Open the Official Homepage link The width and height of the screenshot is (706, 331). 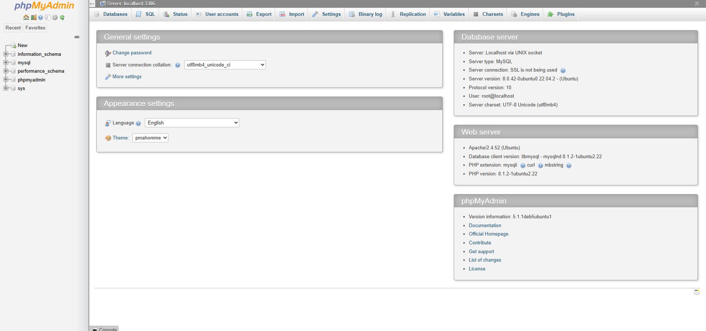point(488,234)
